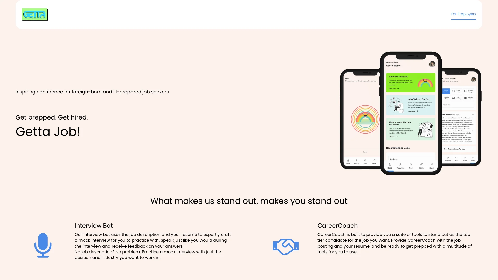Click the microphone icon for Interview Bot

click(x=43, y=245)
